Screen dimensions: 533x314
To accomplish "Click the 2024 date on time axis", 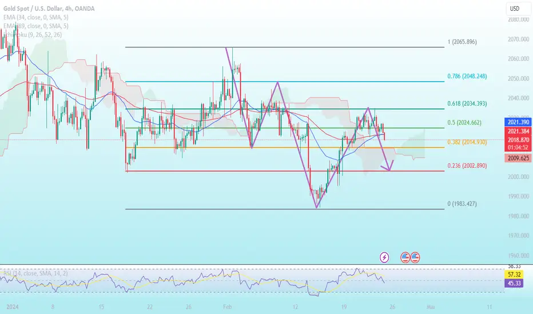I will click(x=12, y=307).
